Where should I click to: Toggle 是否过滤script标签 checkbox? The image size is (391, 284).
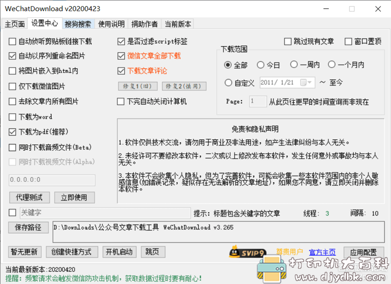[x=121, y=42]
